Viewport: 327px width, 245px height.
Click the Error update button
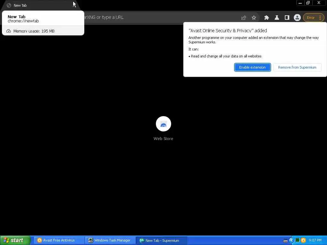coord(310,18)
